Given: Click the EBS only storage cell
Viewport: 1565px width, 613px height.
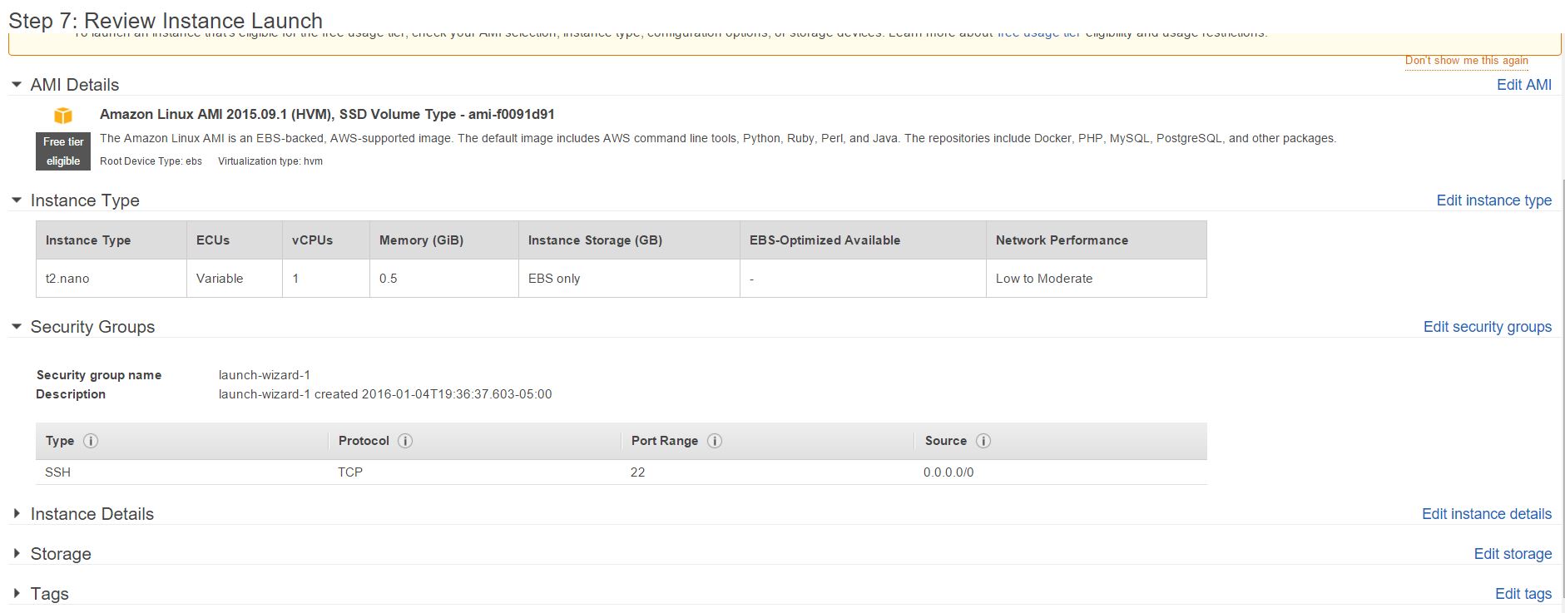Looking at the screenshot, I should pos(629,278).
